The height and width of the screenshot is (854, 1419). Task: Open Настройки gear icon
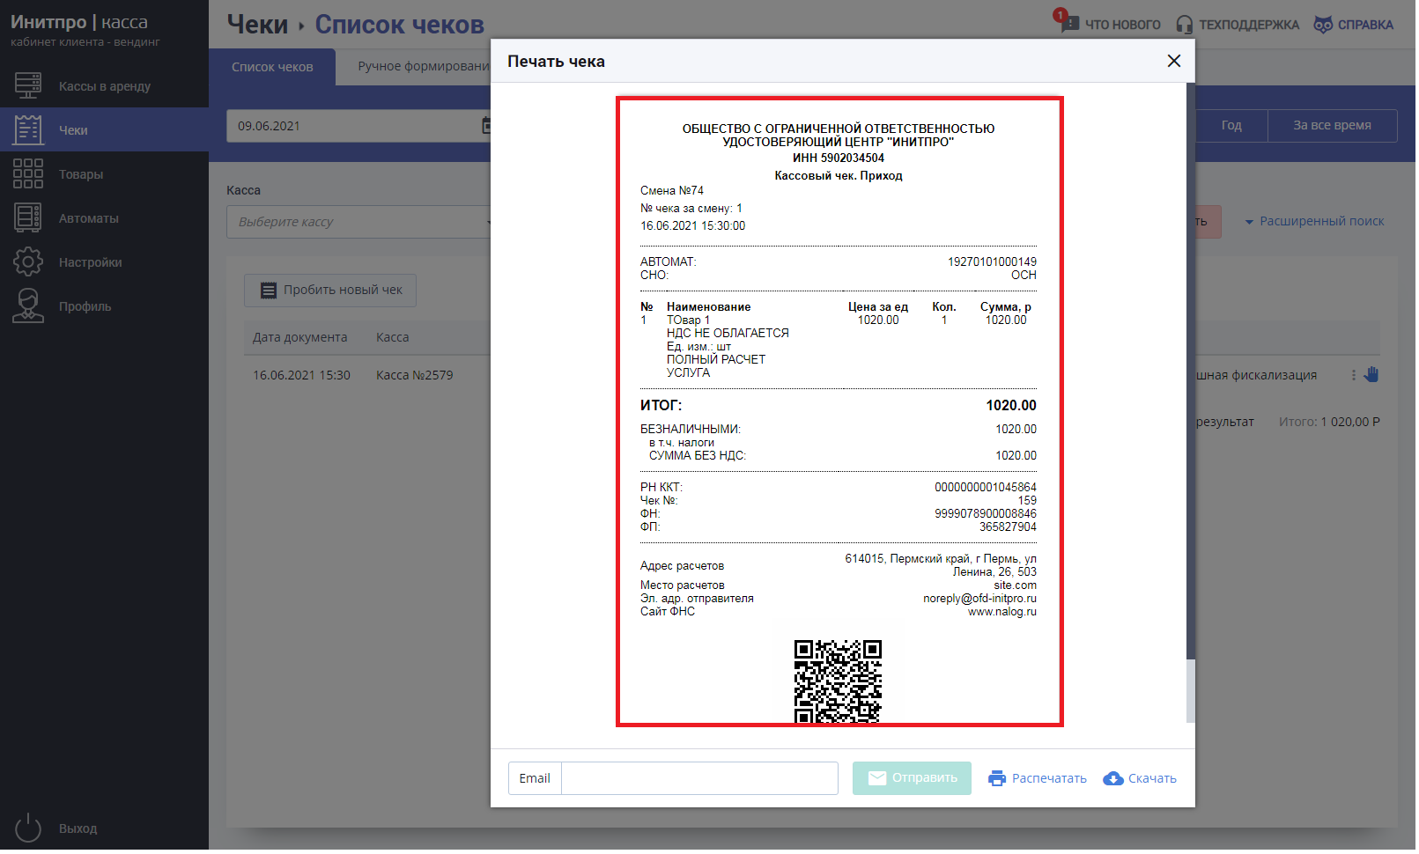[x=28, y=261]
